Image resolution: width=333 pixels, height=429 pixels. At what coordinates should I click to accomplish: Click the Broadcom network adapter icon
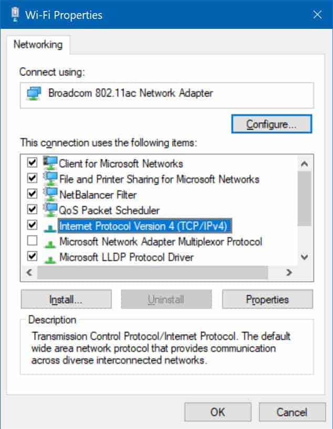[x=34, y=93]
